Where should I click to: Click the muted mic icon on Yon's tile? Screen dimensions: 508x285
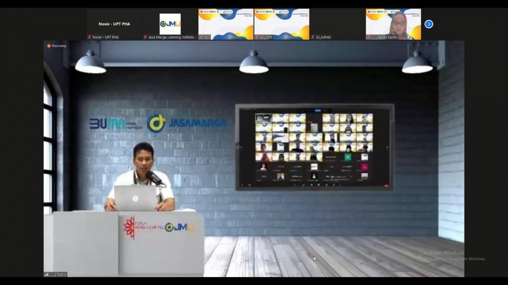tap(201, 37)
